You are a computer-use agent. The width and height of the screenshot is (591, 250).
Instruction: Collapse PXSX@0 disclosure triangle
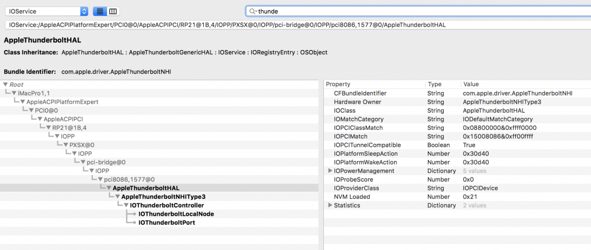point(66,144)
